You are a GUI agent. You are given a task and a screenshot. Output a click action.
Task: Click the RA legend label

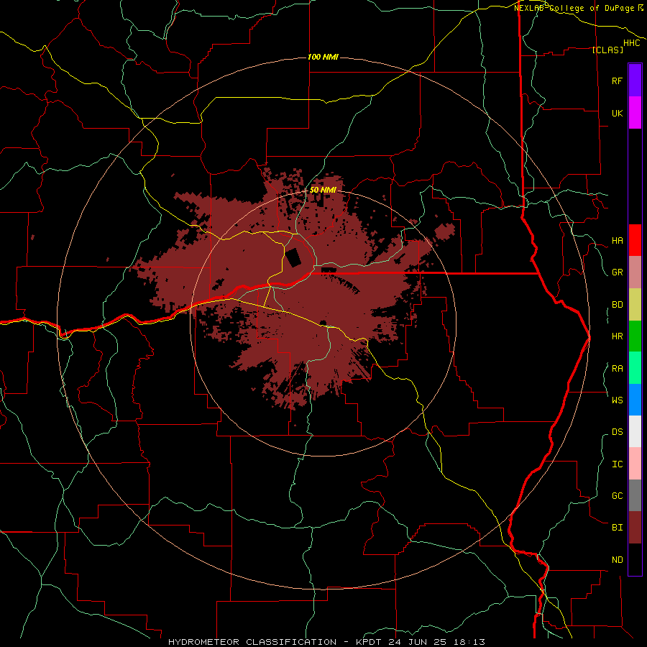(x=617, y=369)
